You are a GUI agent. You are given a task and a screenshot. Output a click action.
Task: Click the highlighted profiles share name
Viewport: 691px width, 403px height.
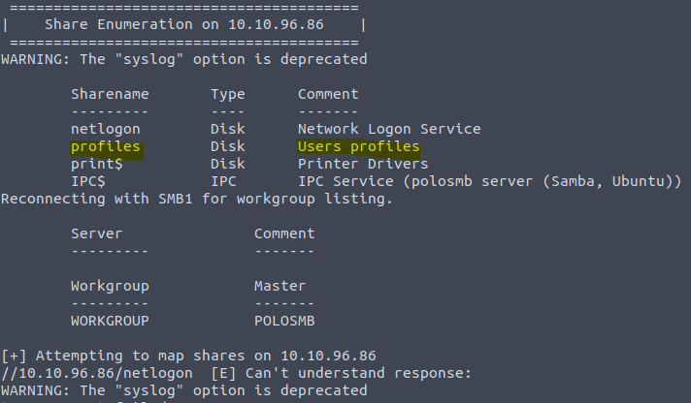point(106,146)
